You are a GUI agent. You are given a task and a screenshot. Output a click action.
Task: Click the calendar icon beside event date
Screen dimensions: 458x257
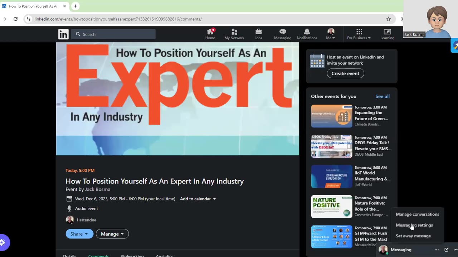point(69,199)
